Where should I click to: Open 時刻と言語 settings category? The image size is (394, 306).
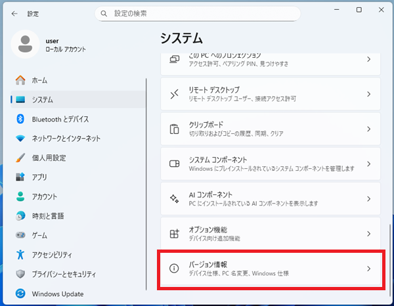pyautogui.click(x=78, y=216)
